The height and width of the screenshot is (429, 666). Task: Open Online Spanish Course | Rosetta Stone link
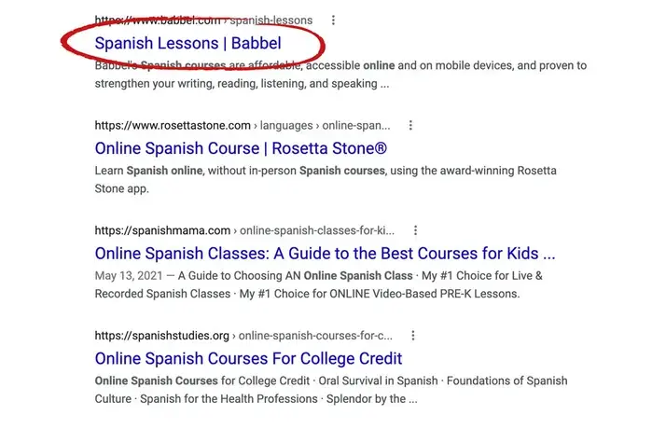[x=241, y=148]
